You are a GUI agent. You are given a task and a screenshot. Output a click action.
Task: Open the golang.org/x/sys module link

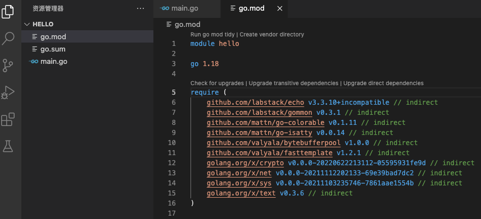pos(239,183)
